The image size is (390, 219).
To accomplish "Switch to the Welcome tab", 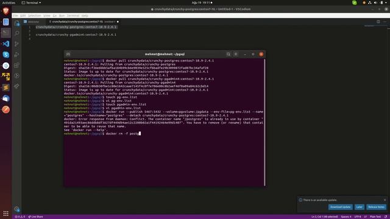I will pyautogui.click(x=34, y=22).
